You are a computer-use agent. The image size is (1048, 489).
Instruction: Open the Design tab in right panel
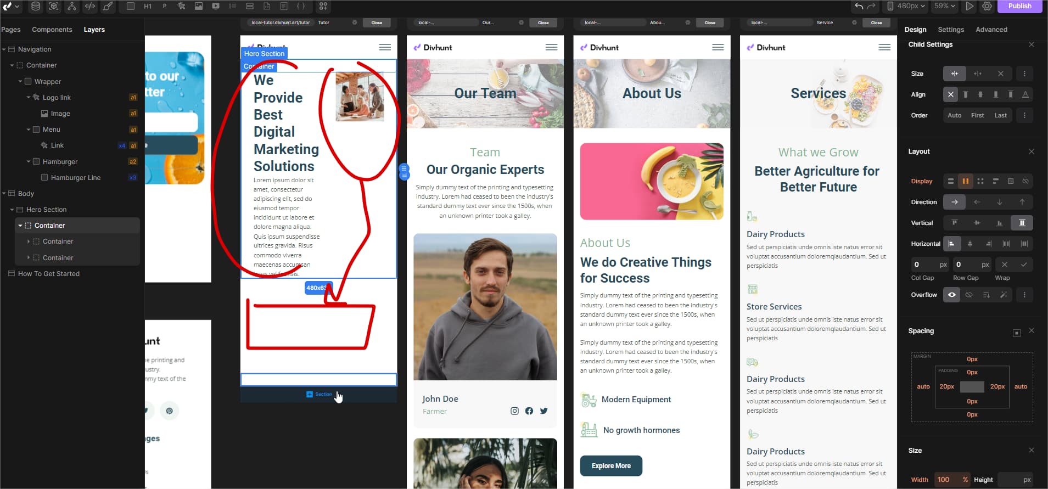(x=915, y=30)
